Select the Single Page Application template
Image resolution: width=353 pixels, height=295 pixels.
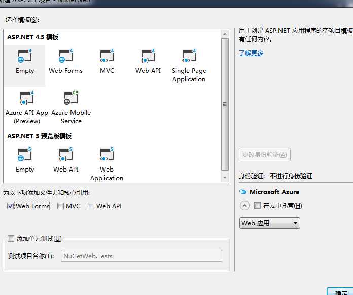(x=189, y=66)
